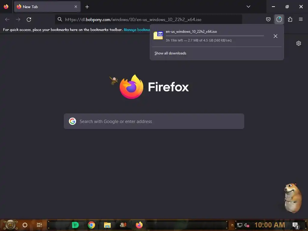Click the Google G icon in search box
The width and height of the screenshot is (308, 231).
tap(72, 121)
